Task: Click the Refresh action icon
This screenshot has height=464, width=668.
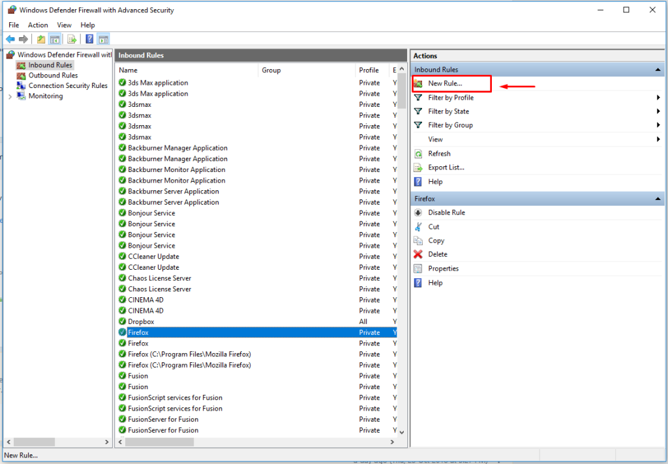Action: 418,154
